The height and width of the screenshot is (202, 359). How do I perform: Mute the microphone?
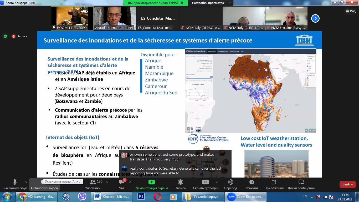(15, 182)
